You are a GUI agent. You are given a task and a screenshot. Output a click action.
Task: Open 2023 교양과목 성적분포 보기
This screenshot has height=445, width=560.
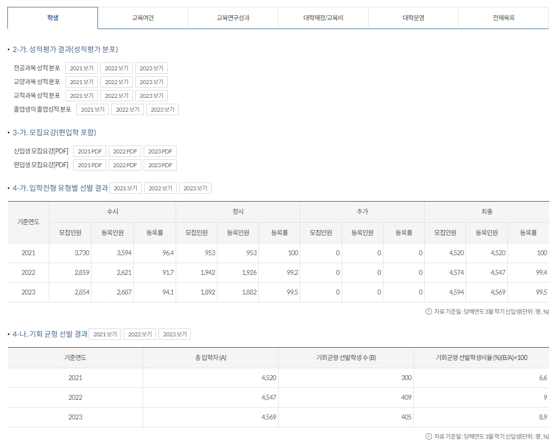point(152,82)
